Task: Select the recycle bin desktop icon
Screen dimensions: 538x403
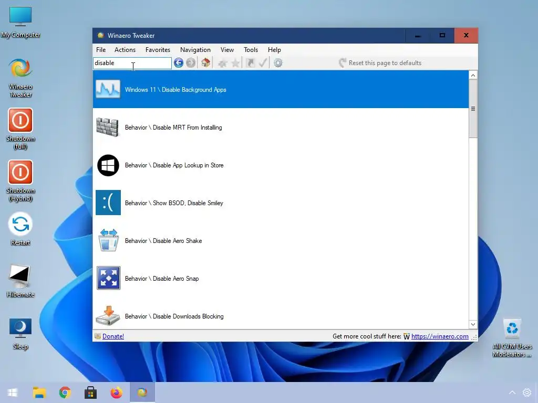Action: click(512, 337)
